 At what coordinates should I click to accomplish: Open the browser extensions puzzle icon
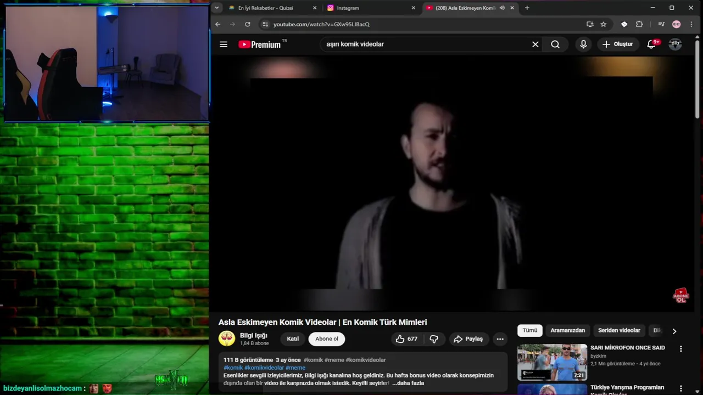click(x=639, y=24)
